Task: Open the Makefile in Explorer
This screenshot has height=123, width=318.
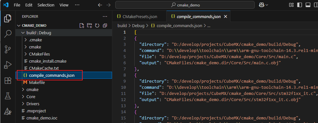Action: click(37, 82)
